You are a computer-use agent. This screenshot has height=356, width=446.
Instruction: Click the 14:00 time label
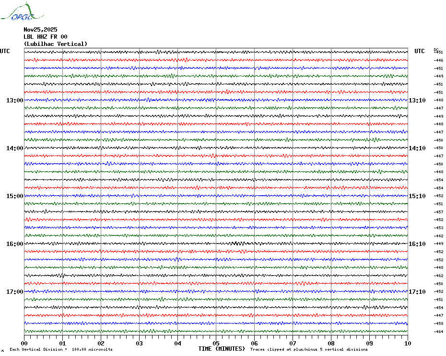[15, 148]
